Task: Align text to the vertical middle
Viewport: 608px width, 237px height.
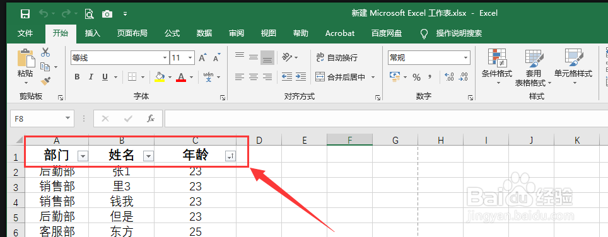Action: [254, 57]
